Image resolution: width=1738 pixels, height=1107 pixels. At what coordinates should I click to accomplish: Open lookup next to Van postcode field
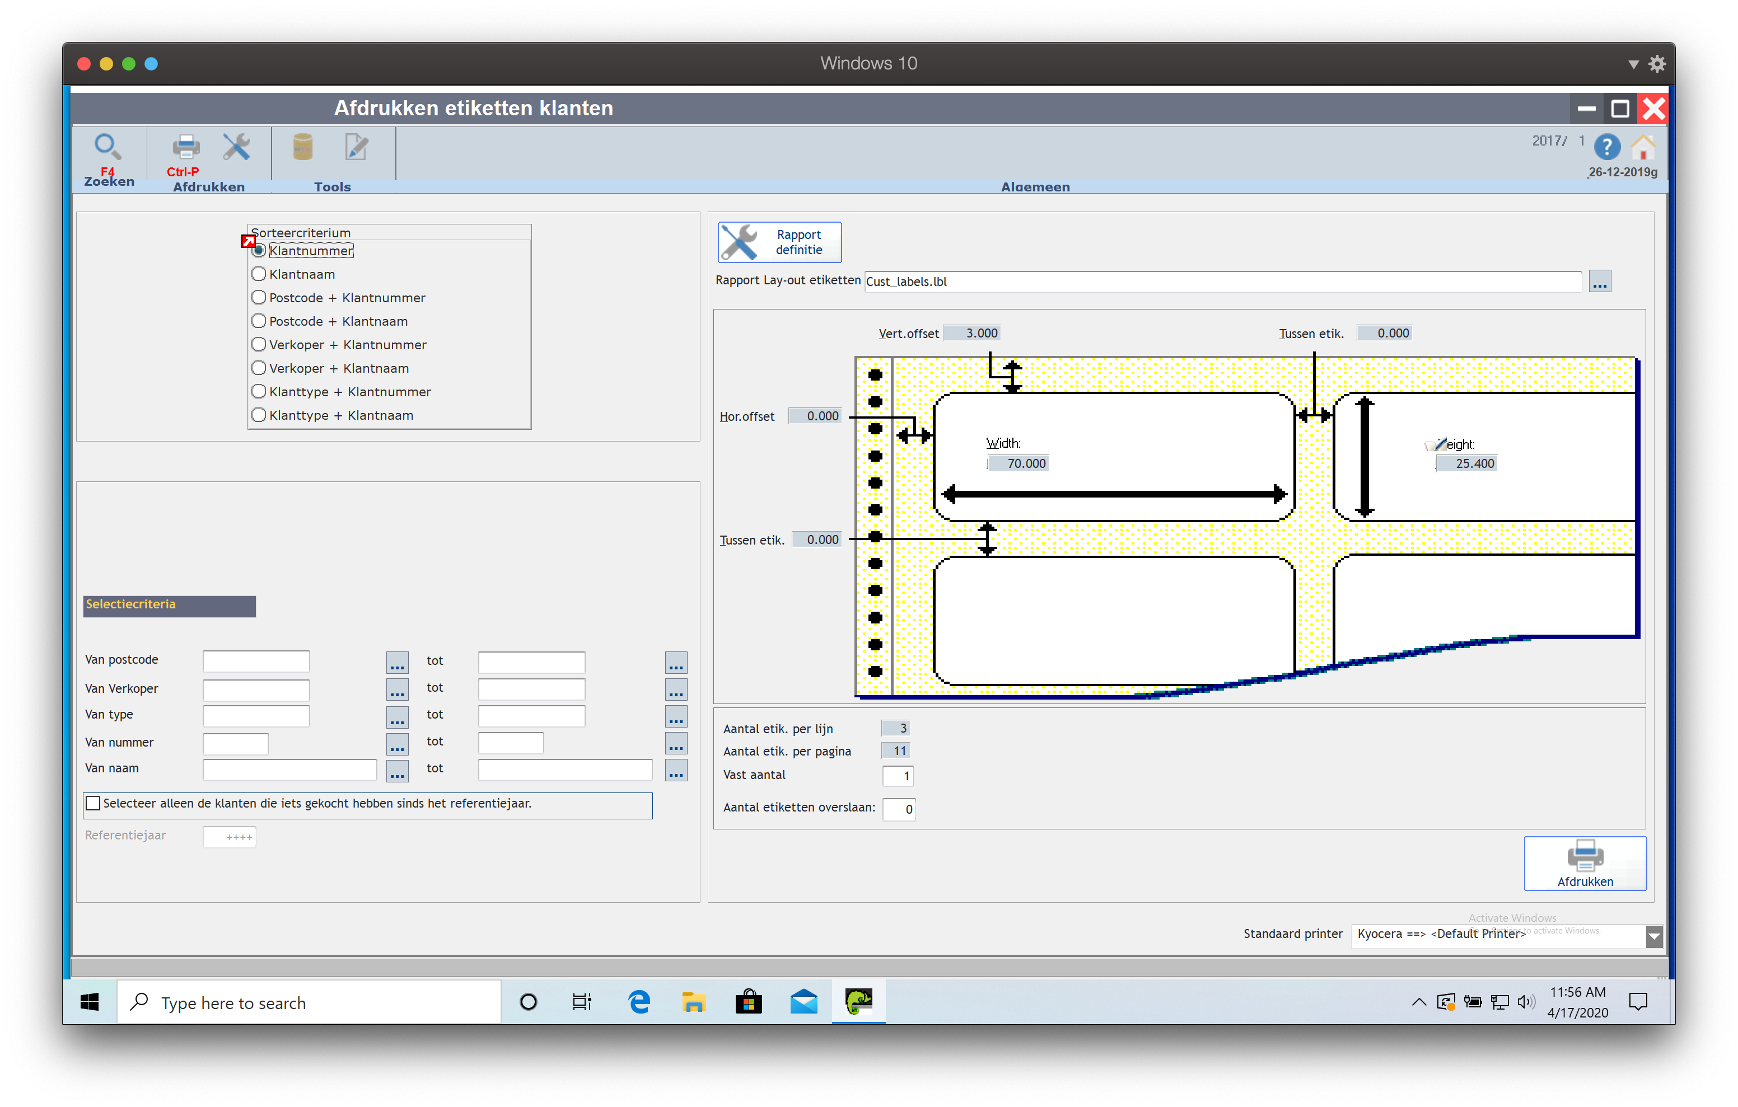point(397,662)
